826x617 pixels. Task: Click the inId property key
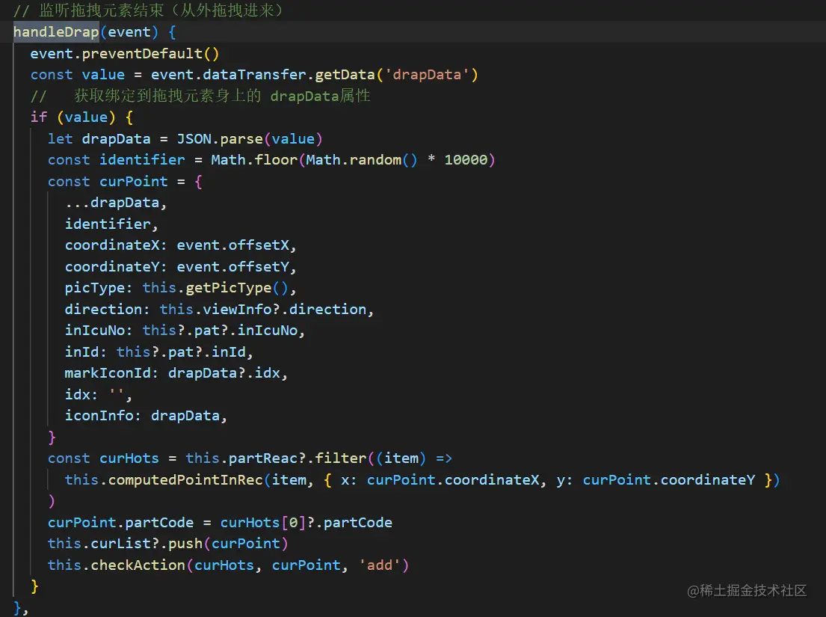coord(81,352)
